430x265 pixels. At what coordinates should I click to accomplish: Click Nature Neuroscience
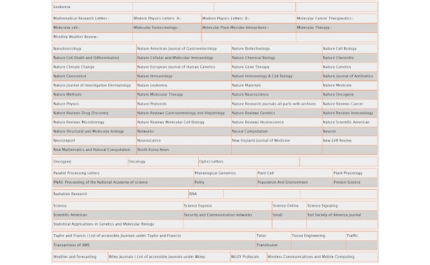(250, 95)
